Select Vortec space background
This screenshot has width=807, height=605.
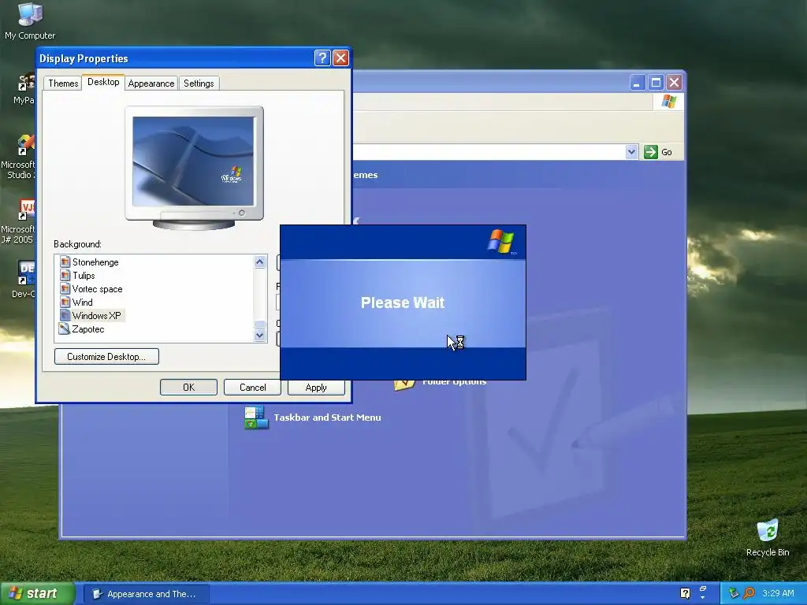97,288
